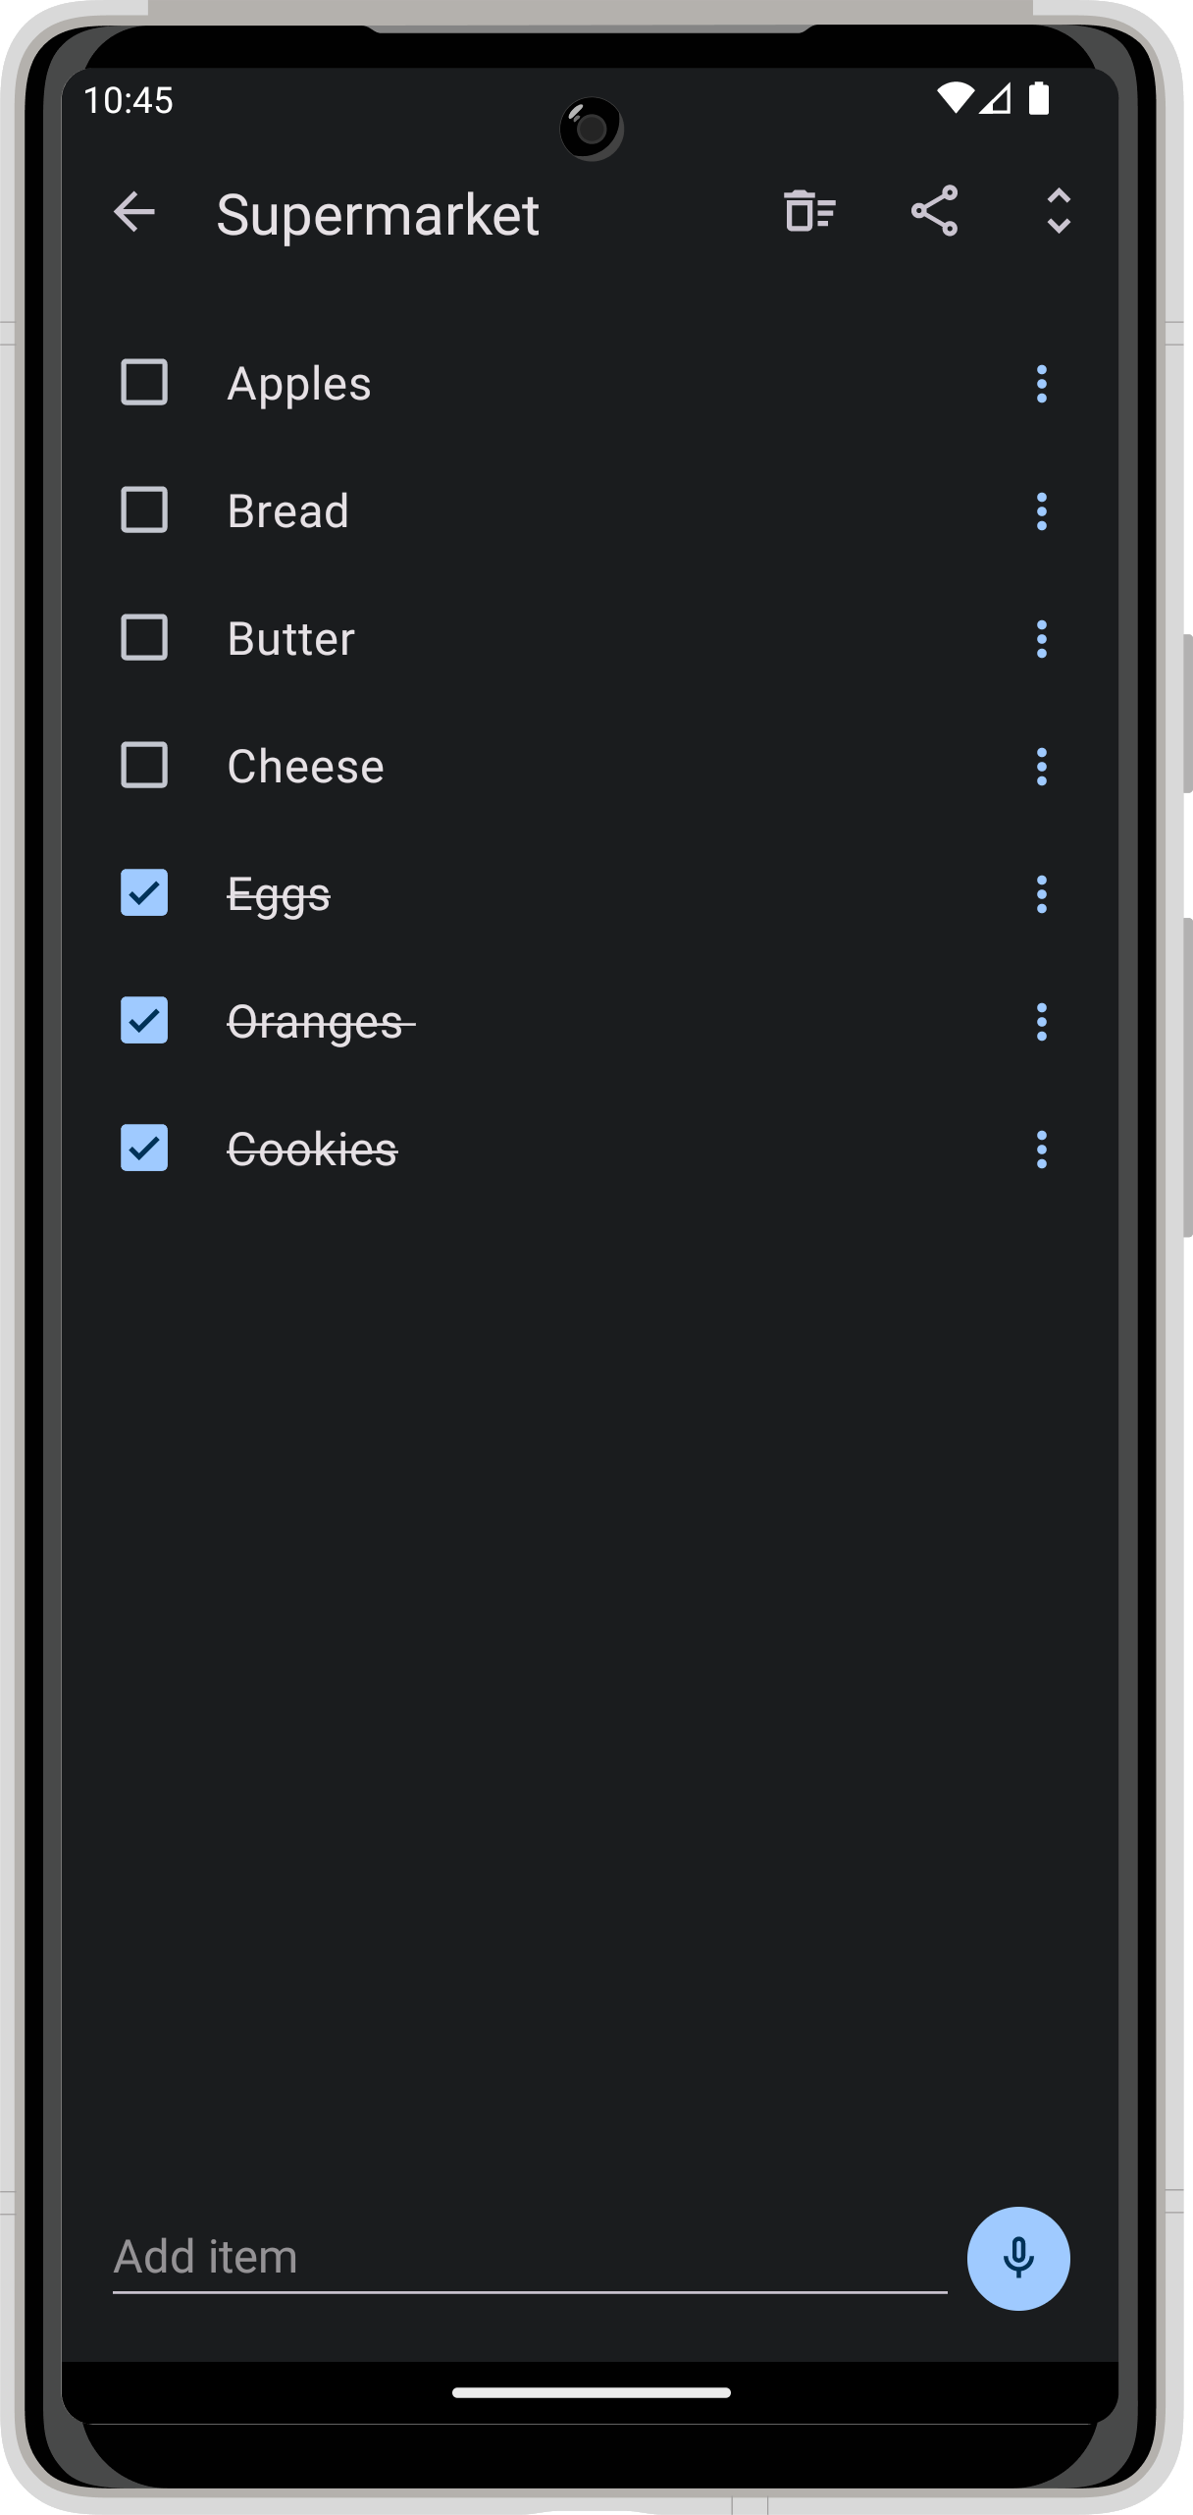Open the three-dot menu for Apples
The width and height of the screenshot is (1193, 2515).
[1042, 384]
